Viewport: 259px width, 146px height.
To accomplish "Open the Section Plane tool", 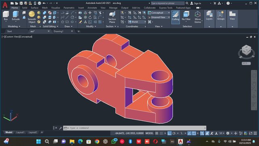I will (x=112, y=17).
